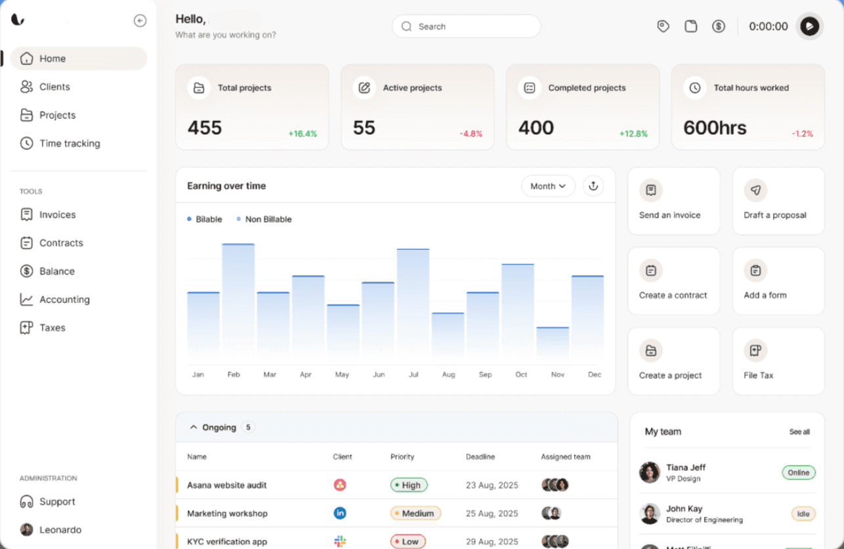844x549 pixels.
Task: Click the Accounting chart icon in sidebar
Action: [26, 299]
